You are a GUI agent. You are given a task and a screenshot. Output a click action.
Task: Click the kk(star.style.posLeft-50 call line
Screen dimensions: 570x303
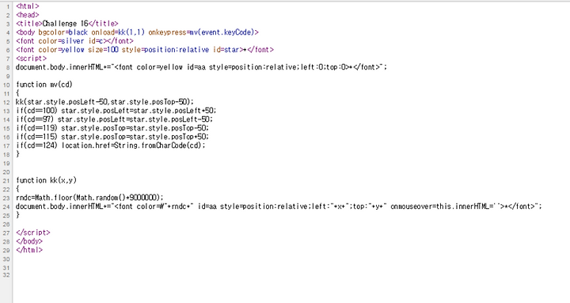(x=104, y=102)
